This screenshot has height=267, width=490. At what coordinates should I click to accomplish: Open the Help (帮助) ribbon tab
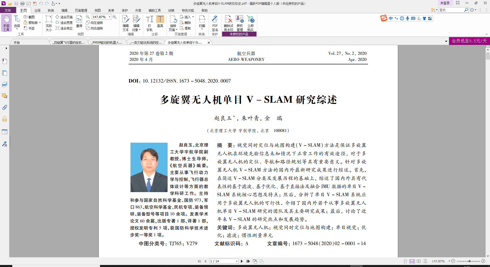coord(204,10)
